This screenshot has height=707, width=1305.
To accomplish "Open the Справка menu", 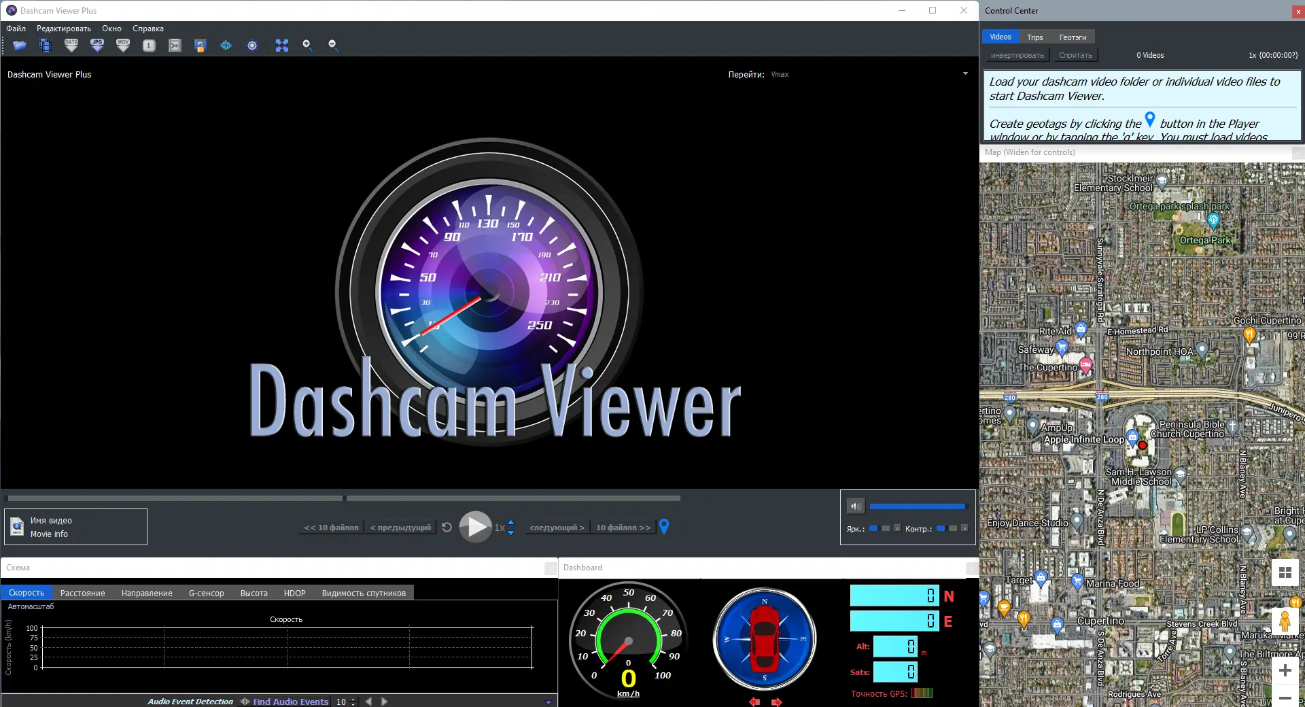I will [148, 29].
